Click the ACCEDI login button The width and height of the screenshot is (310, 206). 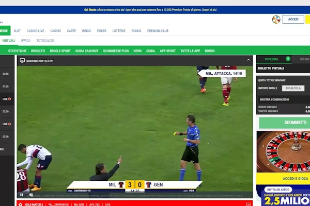coord(293,20)
